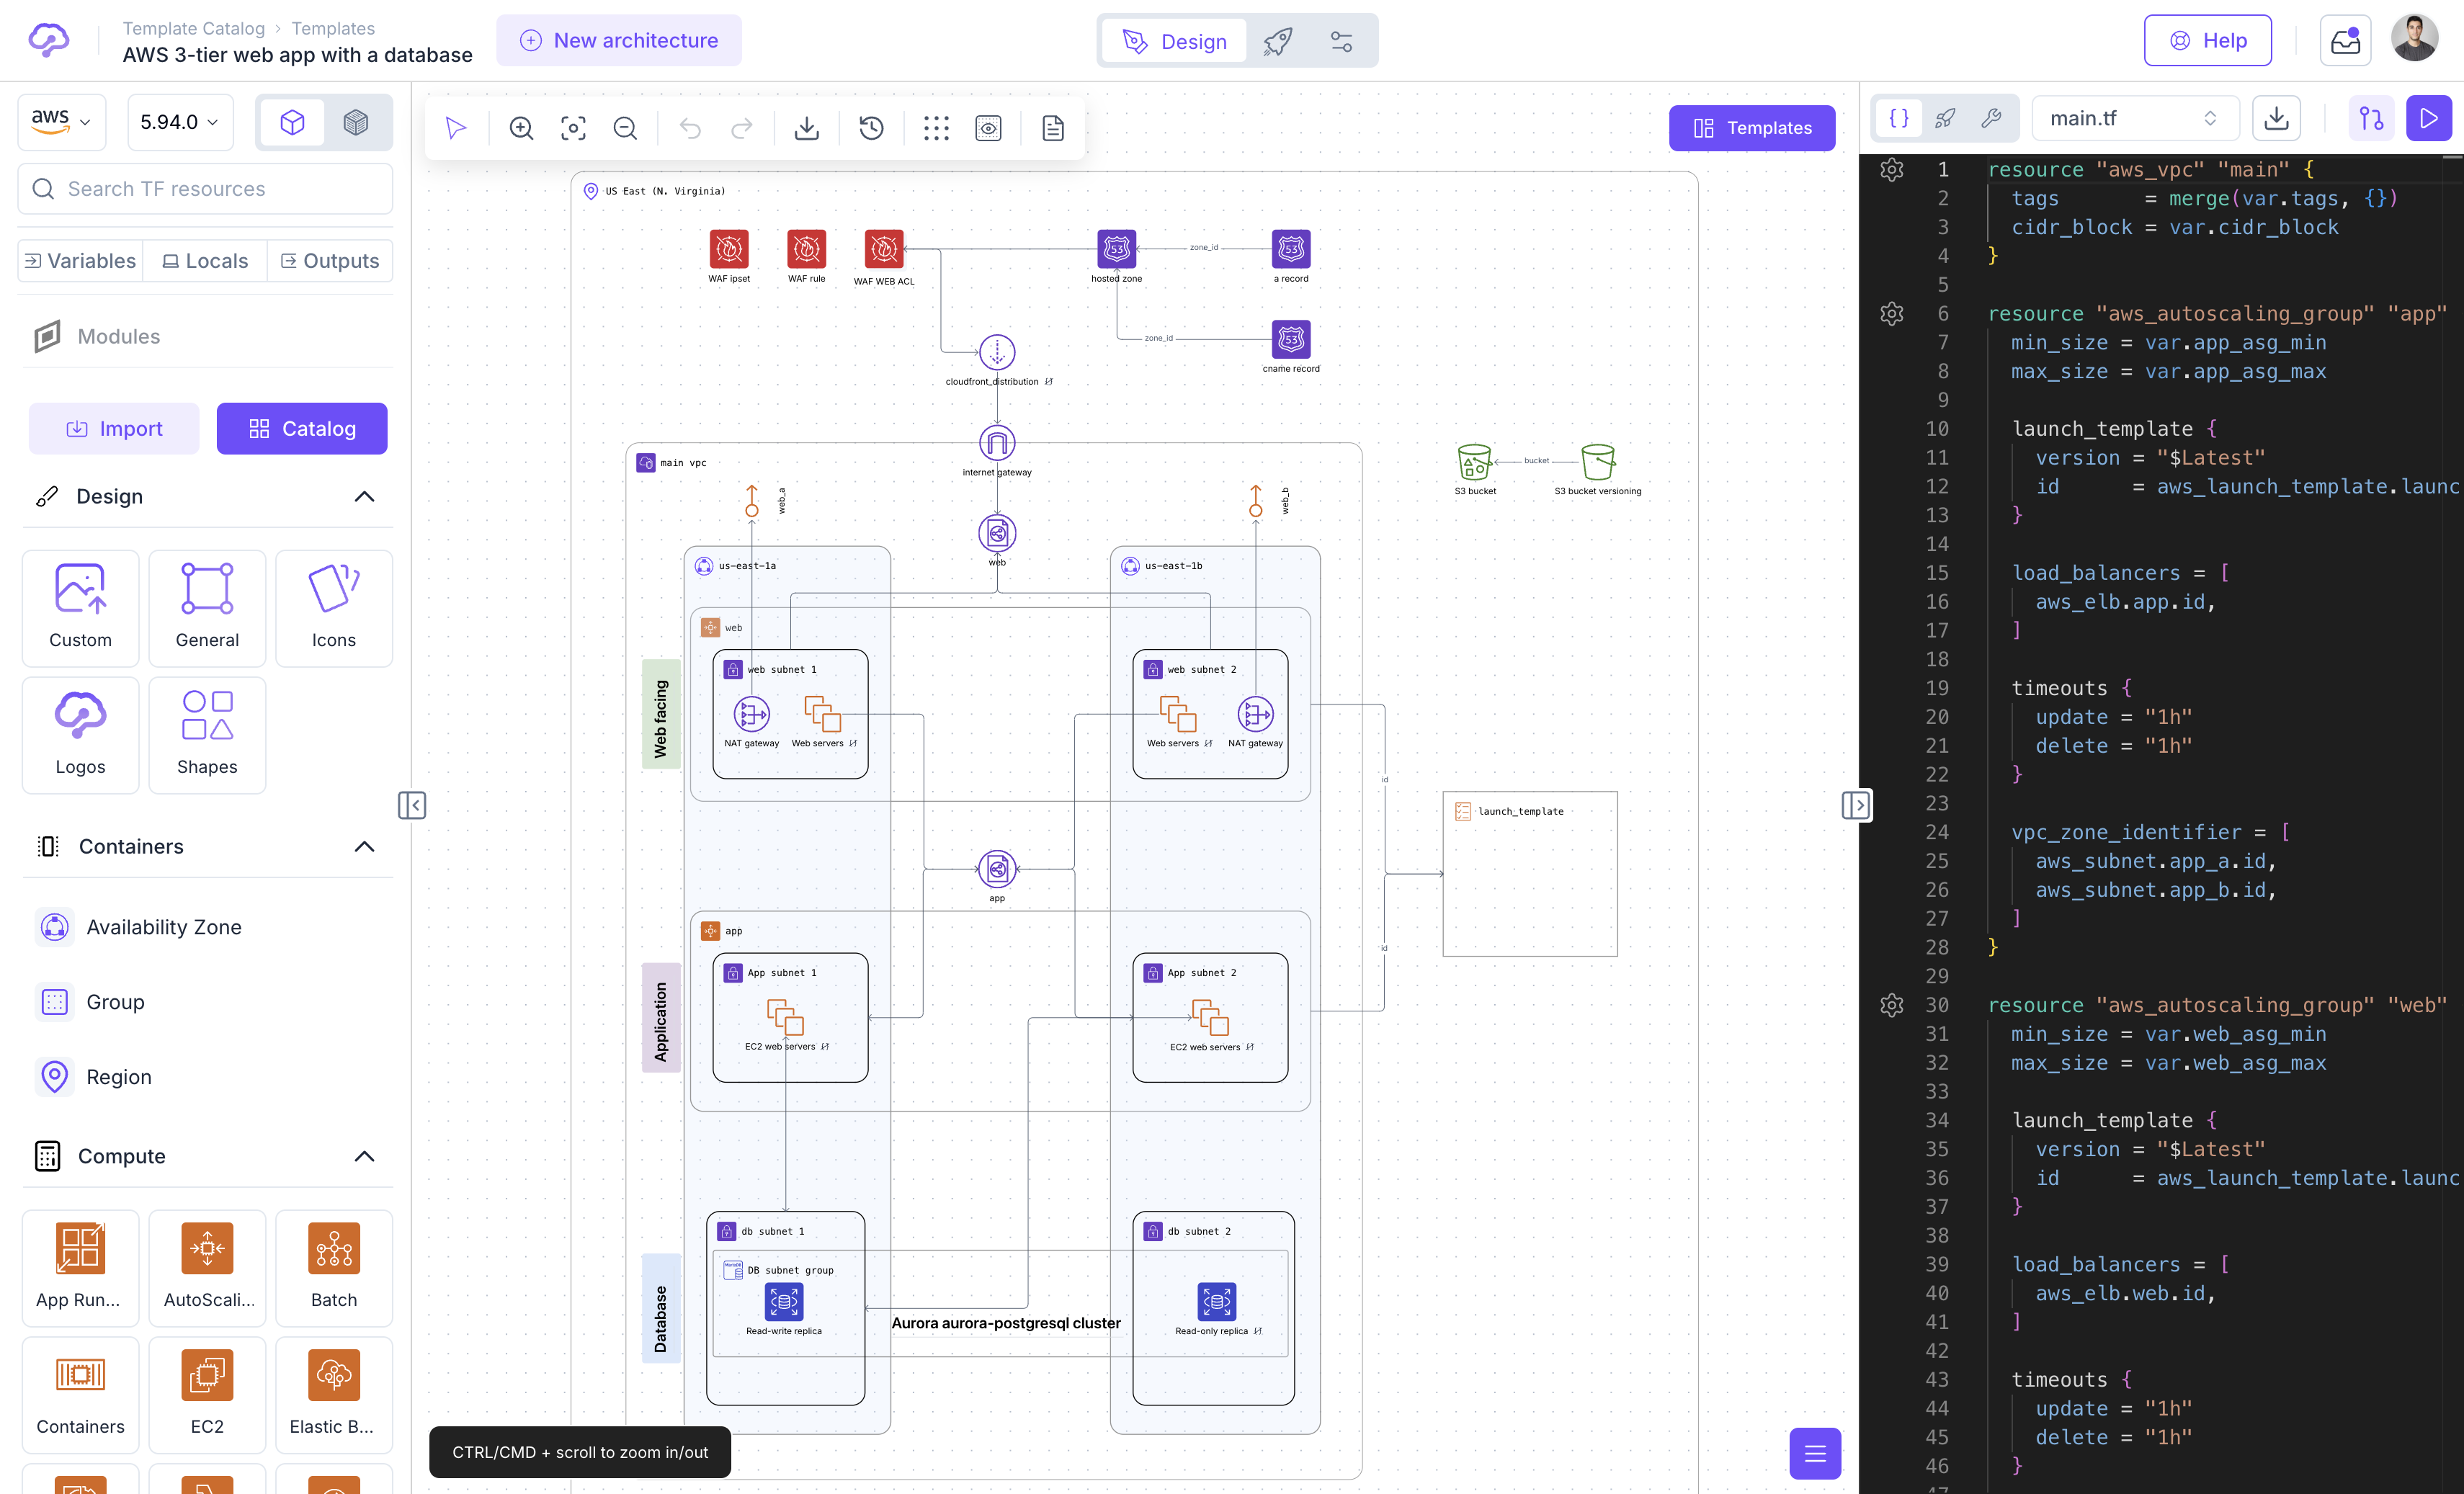Image resolution: width=2464 pixels, height=1494 pixels.
Task: Download the architecture diagram
Action: click(807, 128)
